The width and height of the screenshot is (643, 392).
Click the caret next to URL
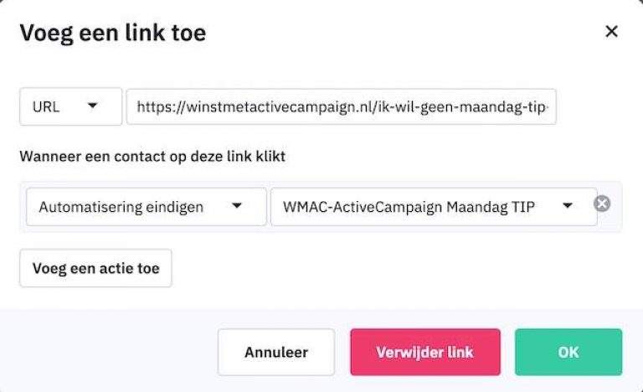92,106
